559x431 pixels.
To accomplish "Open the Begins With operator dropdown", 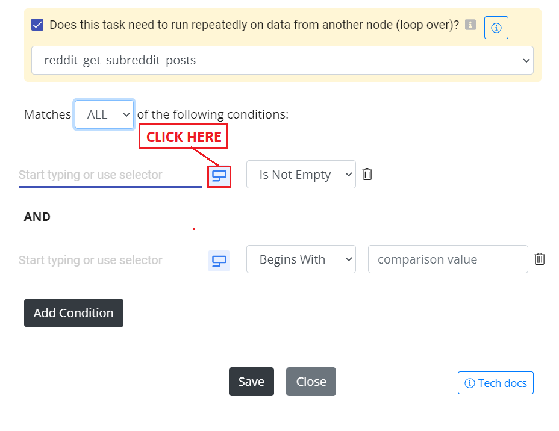I will point(301,259).
